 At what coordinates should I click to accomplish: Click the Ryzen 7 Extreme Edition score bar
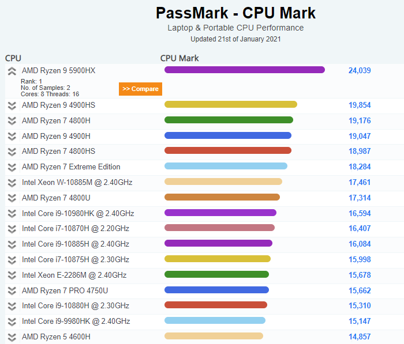[x=226, y=166]
